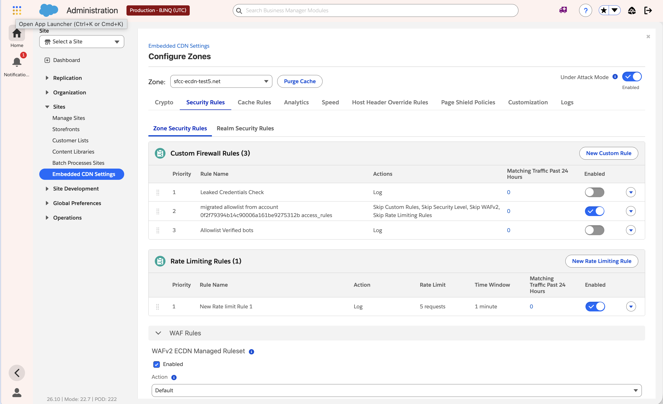The width and height of the screenshot is (663, 404).
Task: Disable New Rate limit Rule 1 toggle
Action: (595, 306)
